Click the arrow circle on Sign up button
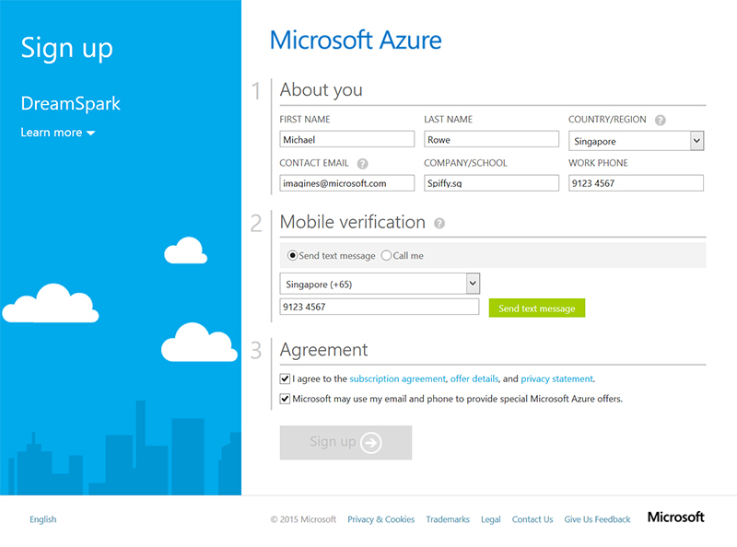 point(371,443)
